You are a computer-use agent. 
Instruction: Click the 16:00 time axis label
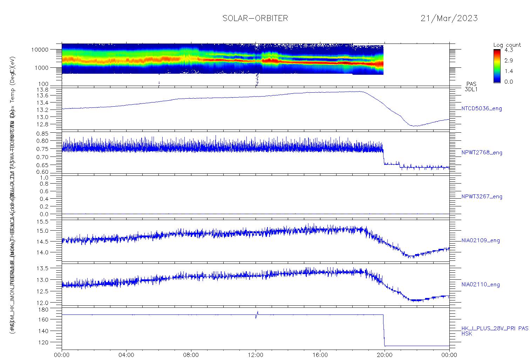point(320,355)
